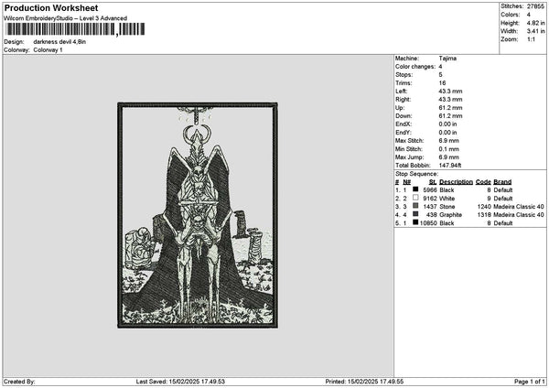Click "Madeira Classic 40" brand in Stone row

(519, 207)
